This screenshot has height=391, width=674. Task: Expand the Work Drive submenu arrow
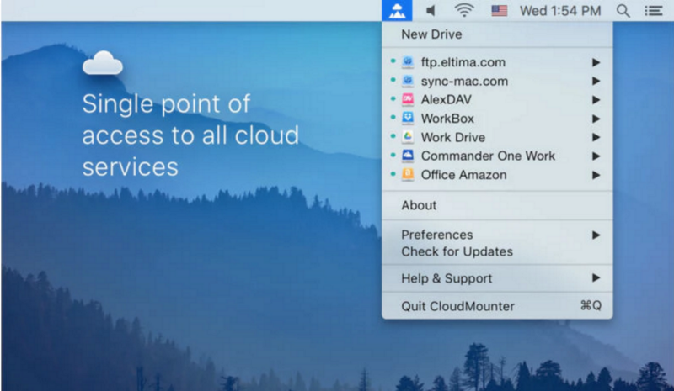596,137
